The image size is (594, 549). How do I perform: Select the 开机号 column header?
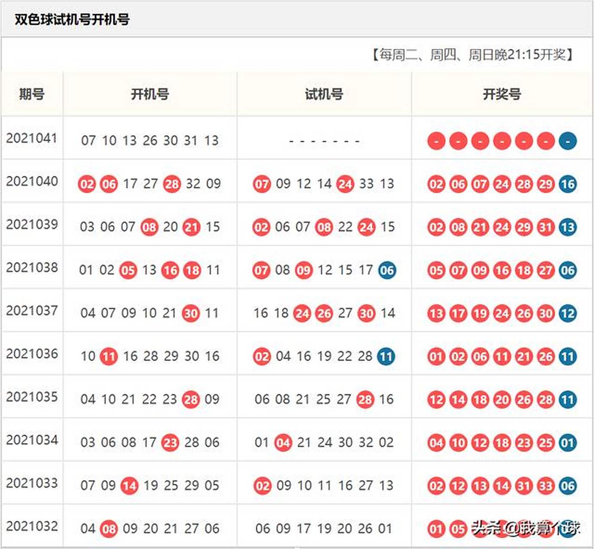pos(150,94)
